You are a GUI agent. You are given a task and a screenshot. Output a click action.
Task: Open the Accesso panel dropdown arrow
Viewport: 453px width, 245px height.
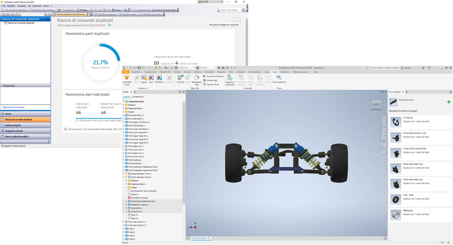[147, 88]
